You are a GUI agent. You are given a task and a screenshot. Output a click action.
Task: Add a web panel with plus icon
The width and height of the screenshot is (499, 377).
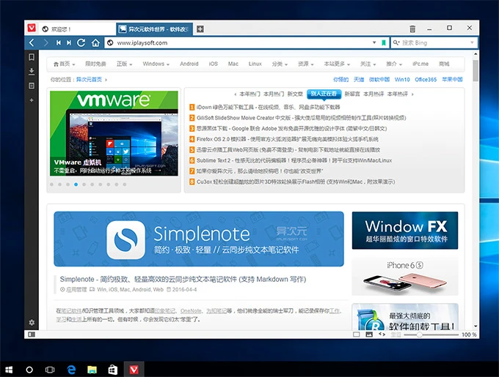pos(32,100)
